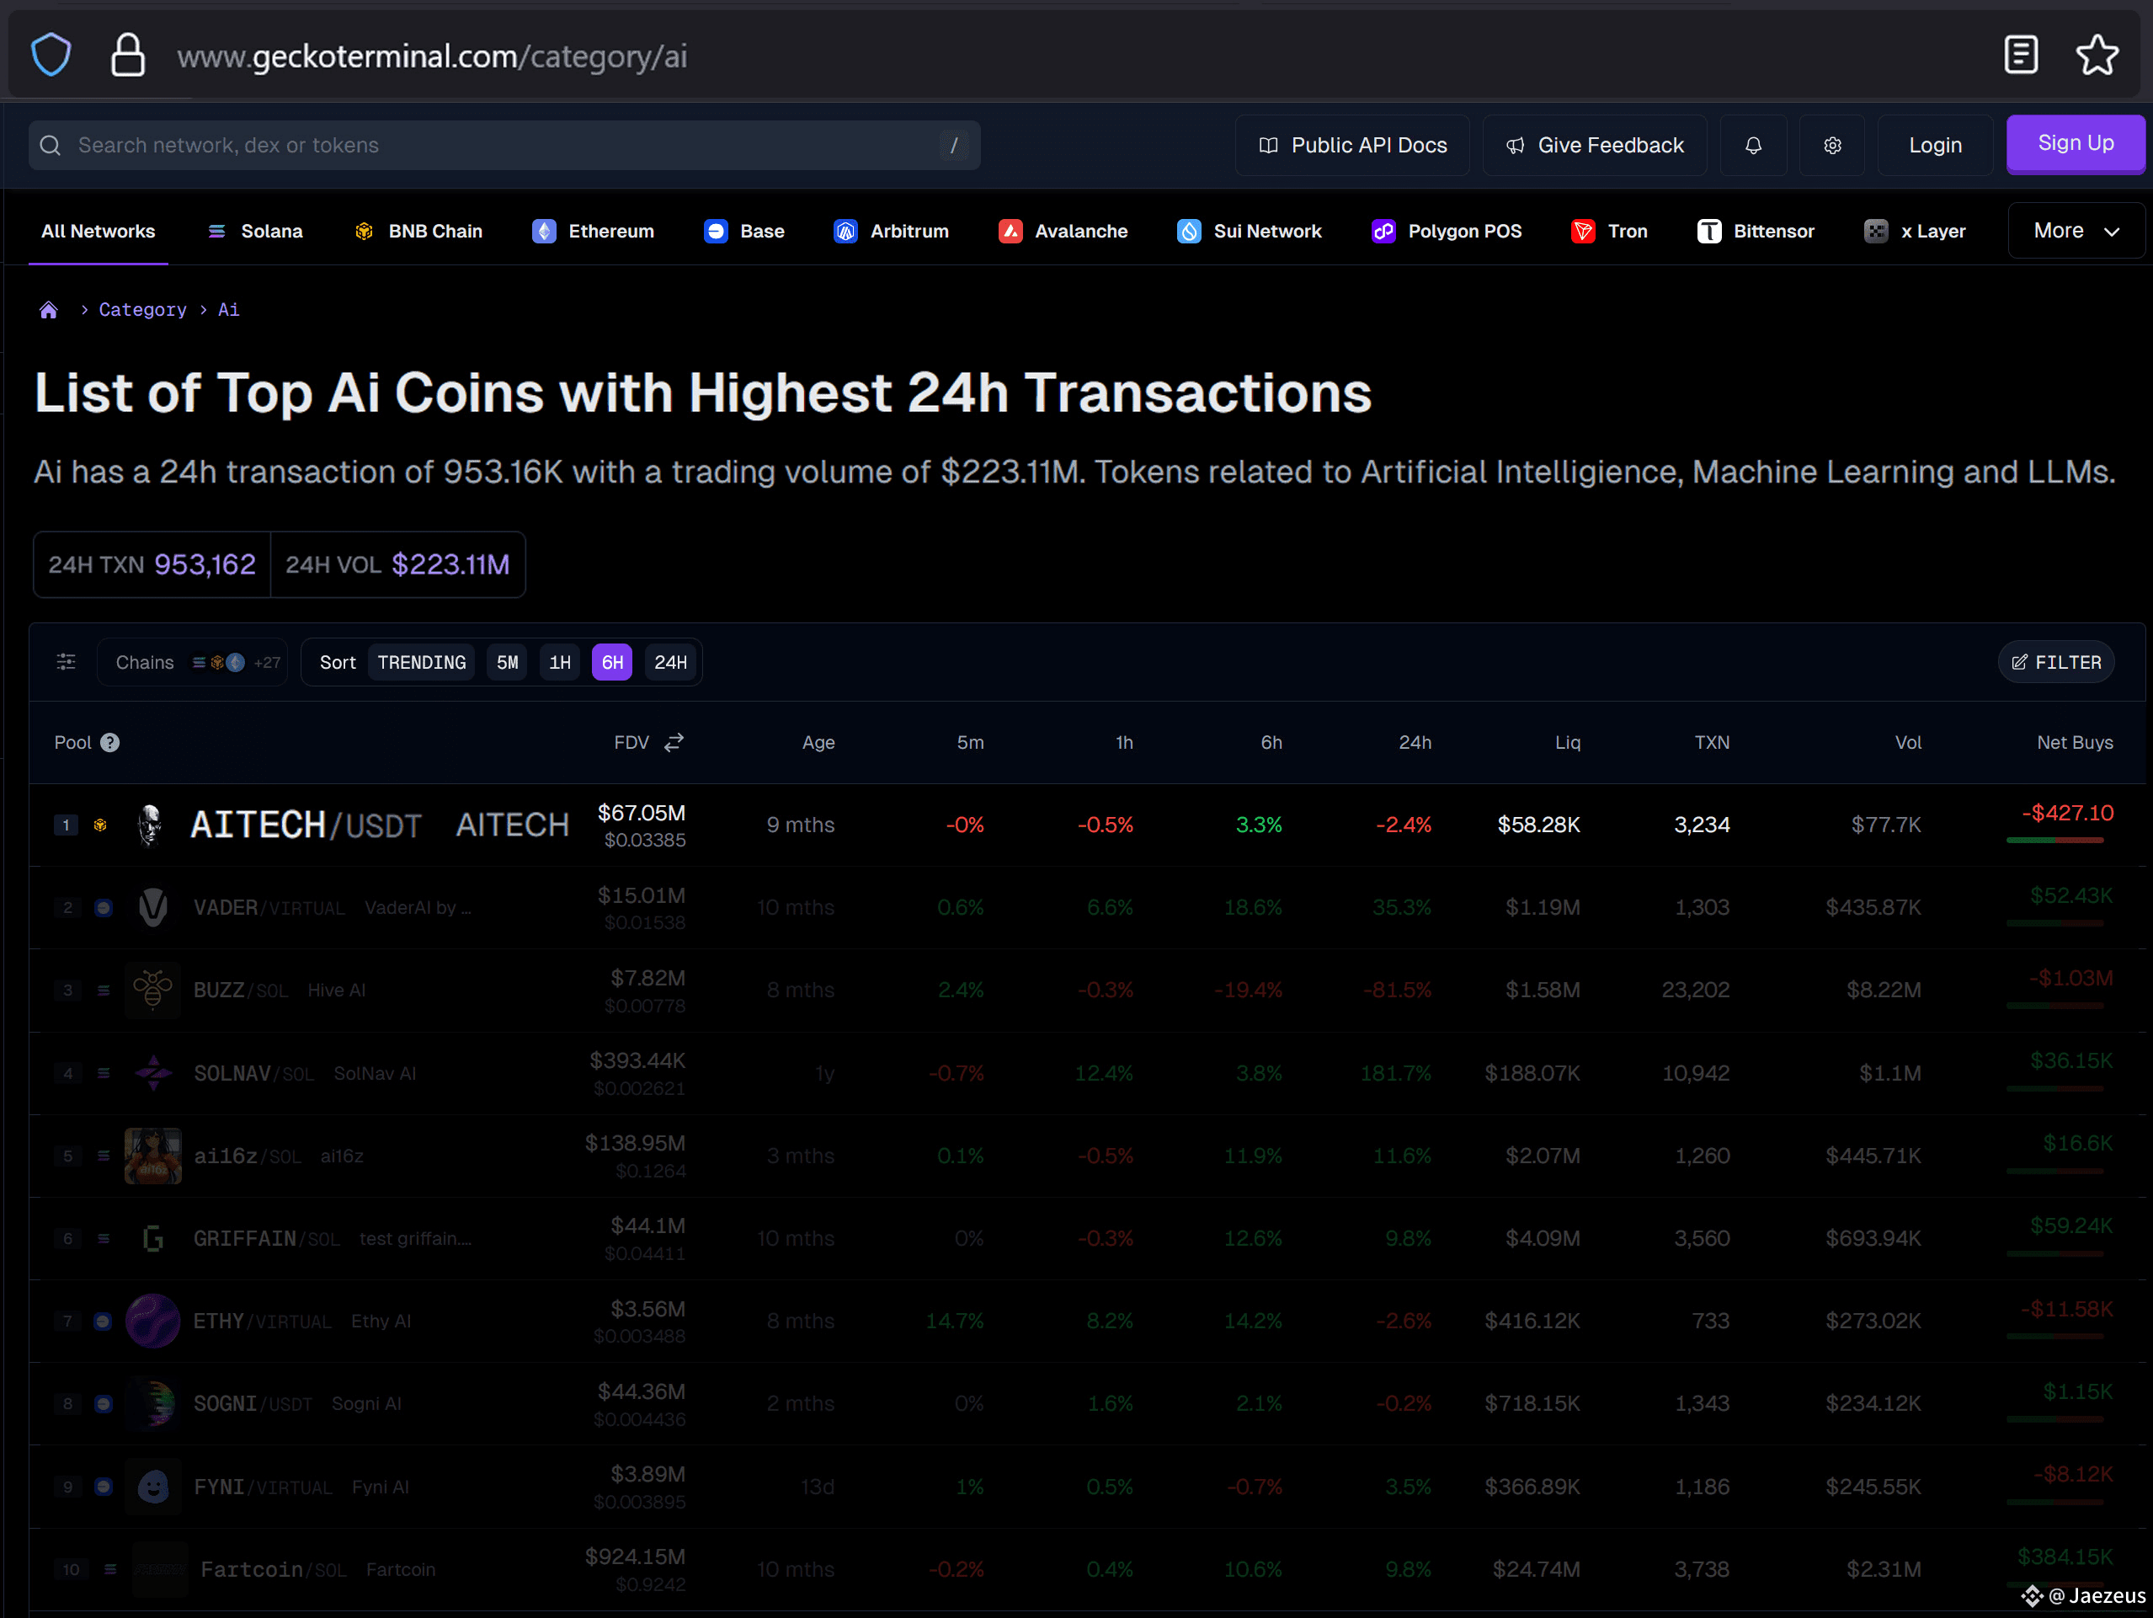
Task: Switch sorting to 24H interval
Action: 669,662
